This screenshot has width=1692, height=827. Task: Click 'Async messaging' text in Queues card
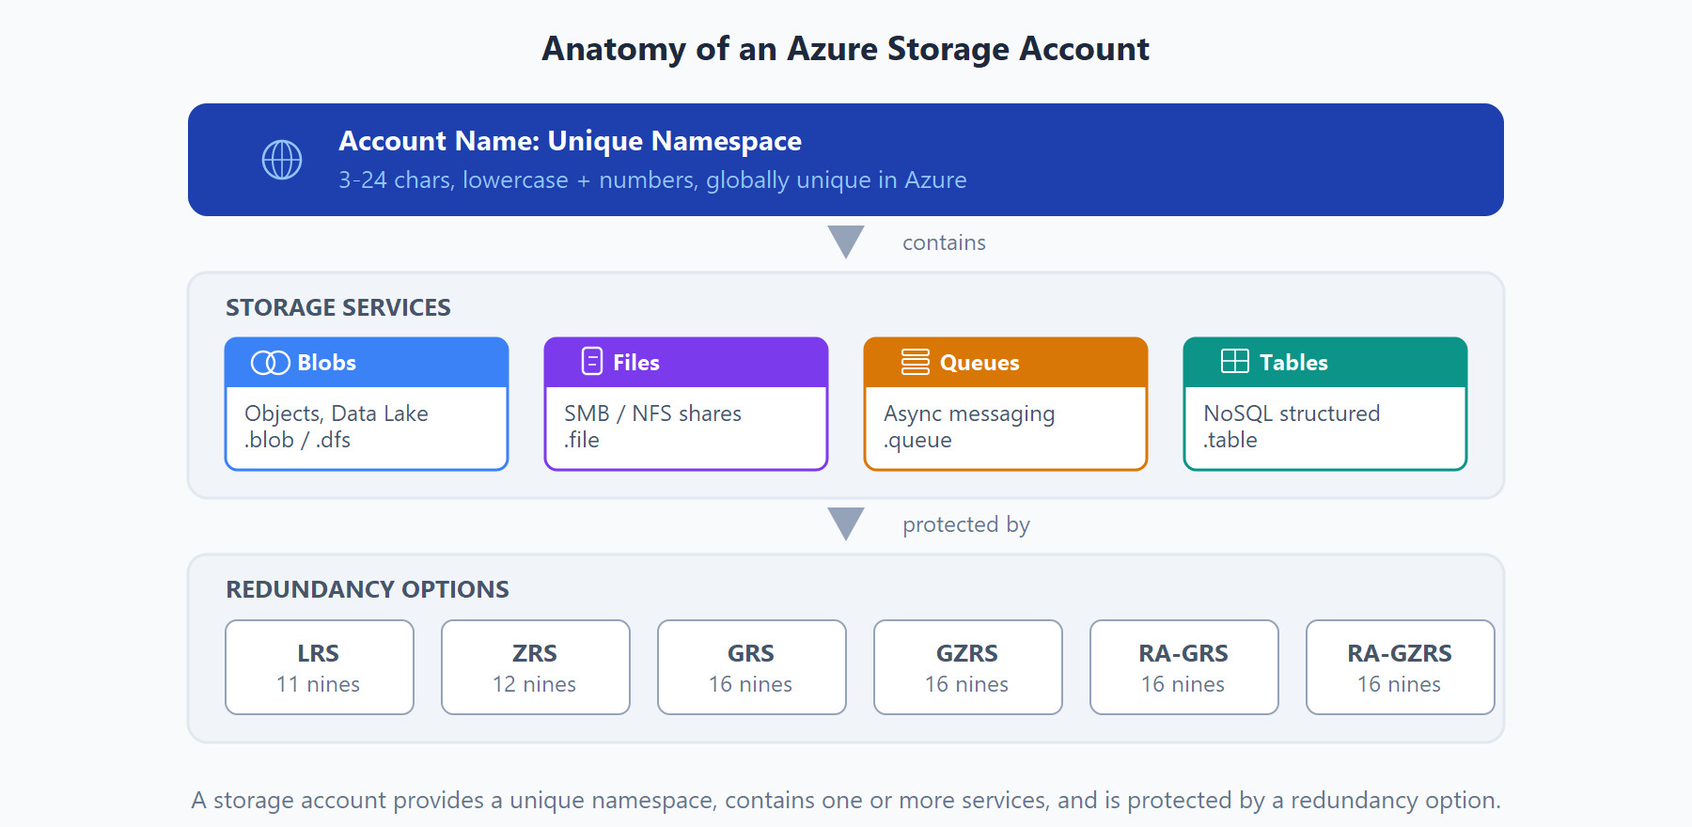969,414
